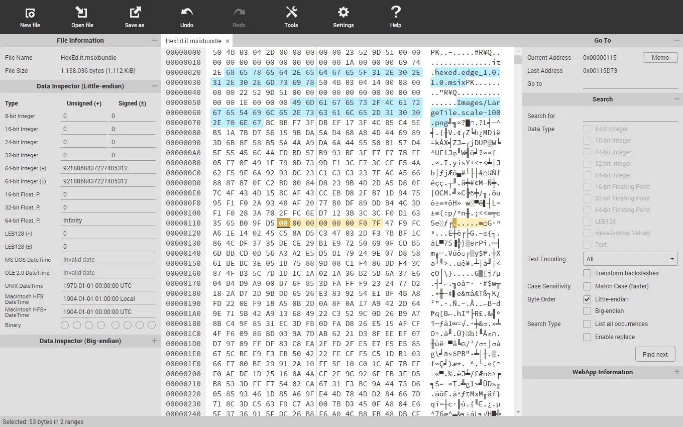
Task: Click first byte 50 in row 00000000
Action: pos(217,52)
